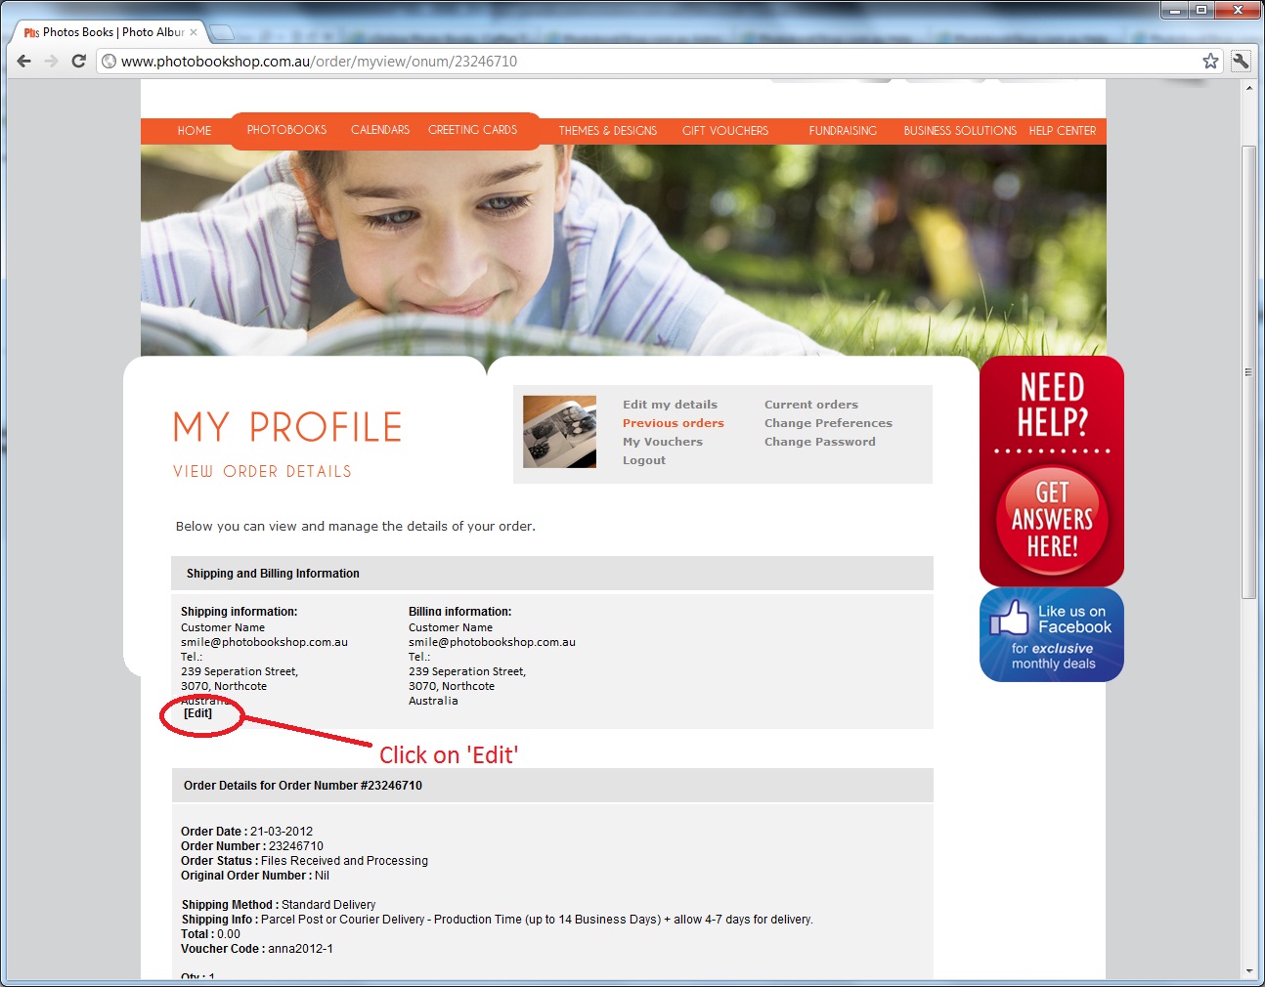This screenshot has width=1265, height=987.
Task: Open GIFT VOUCHERS menu item
Action: click(725, 131)
